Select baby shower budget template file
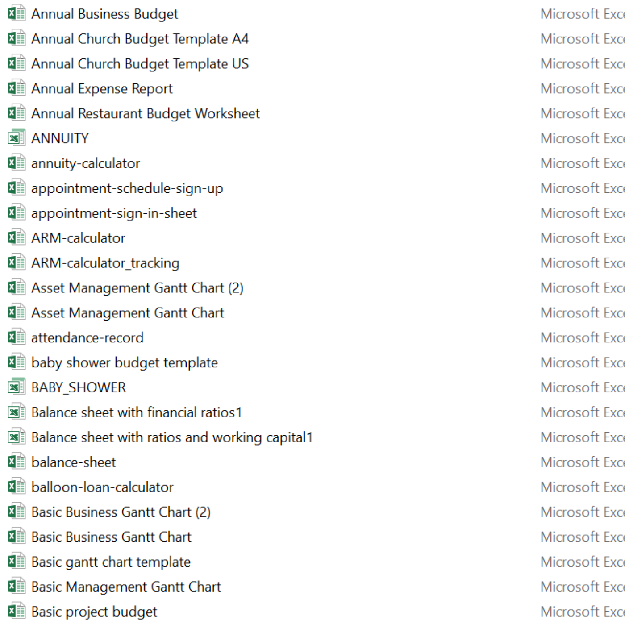Screen dimensions: 625x625 point(125,362)
